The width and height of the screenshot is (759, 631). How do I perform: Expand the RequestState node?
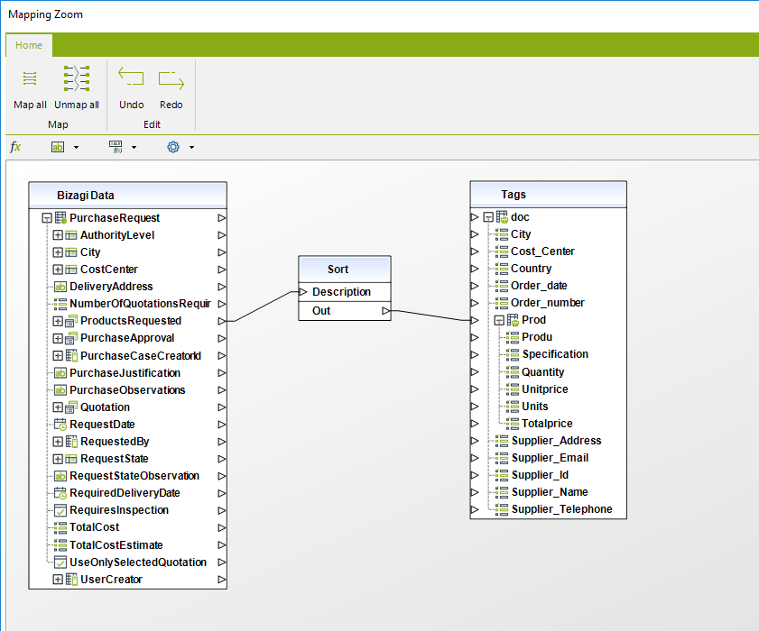tap(58, 459)
